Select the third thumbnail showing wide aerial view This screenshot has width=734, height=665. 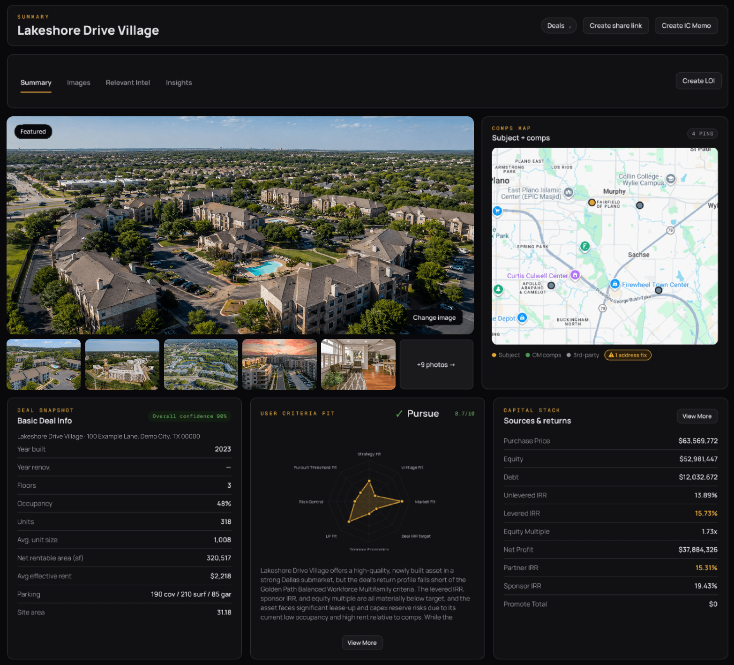pyautogui.click(x=201, y=364)
